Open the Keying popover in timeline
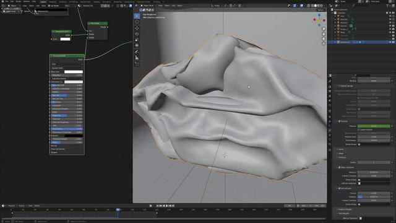 [x=22, y=206]
